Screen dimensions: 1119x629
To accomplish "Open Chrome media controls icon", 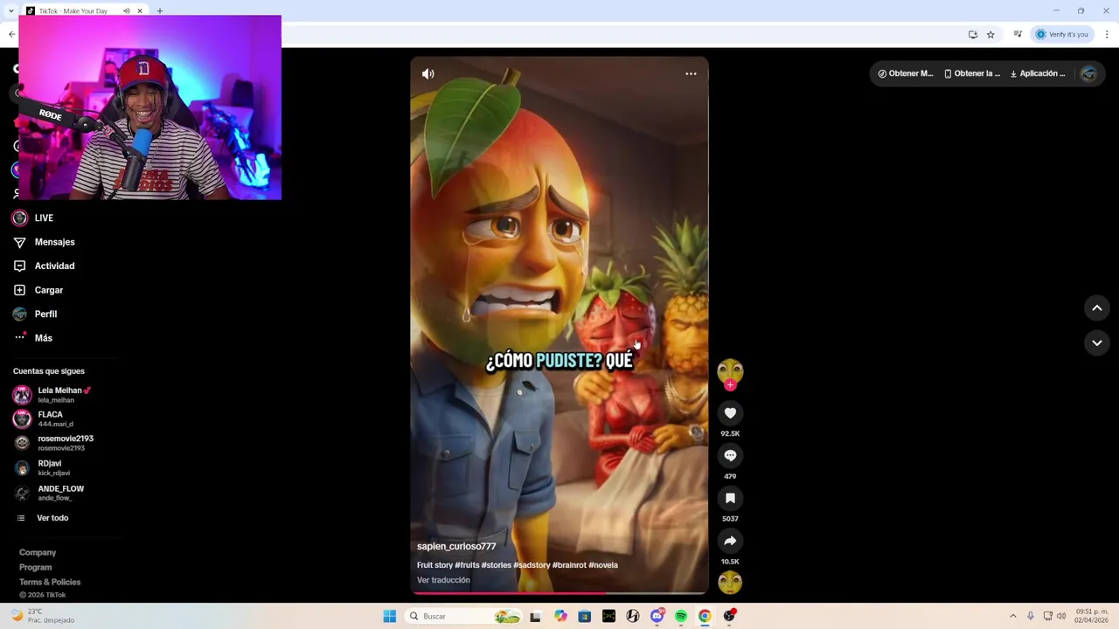I will pyautogui.click(x=1018, y=34).
